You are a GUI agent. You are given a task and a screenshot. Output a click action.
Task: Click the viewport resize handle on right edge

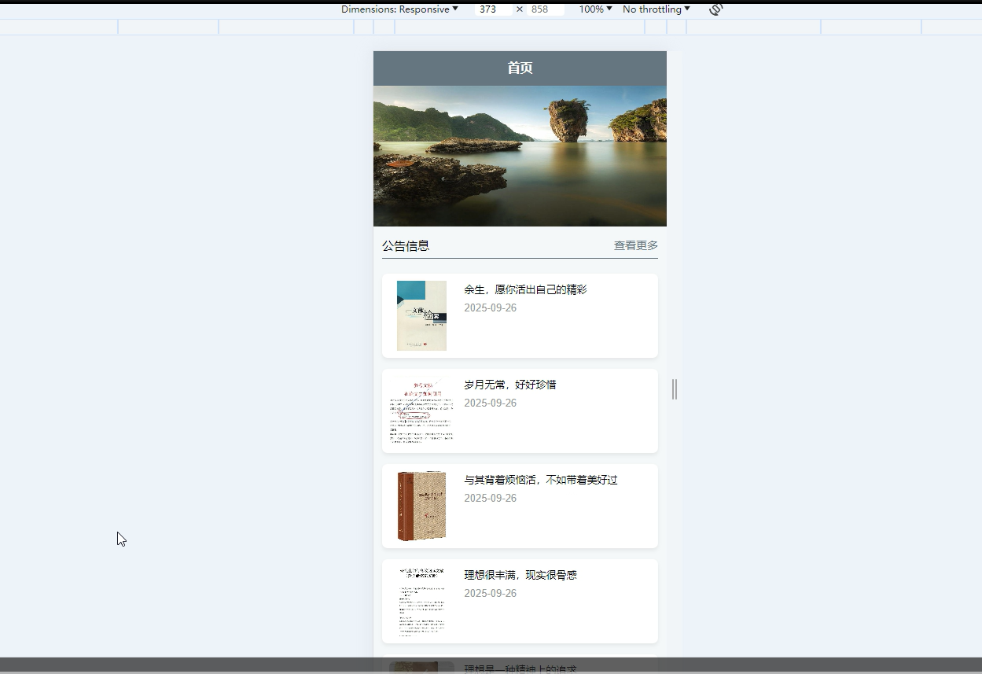675,389
